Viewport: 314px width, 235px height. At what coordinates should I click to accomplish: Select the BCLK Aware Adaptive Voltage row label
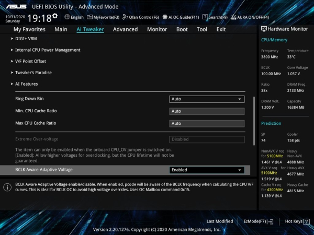click(44, 170)
